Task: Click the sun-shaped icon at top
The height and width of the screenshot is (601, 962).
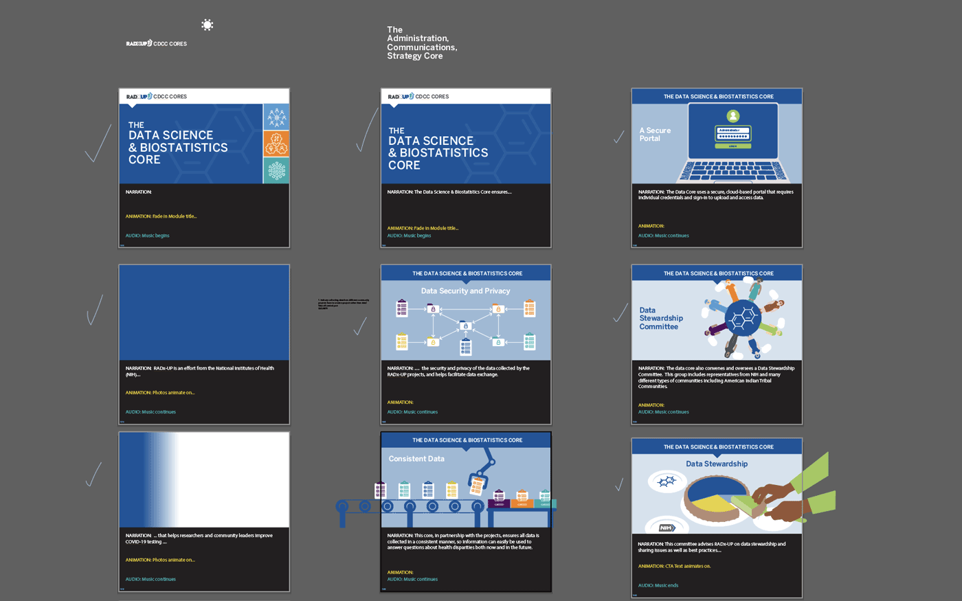Action: point(207,25)
